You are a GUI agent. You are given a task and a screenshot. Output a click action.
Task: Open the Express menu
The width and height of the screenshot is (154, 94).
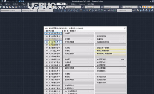click(82, 4)
